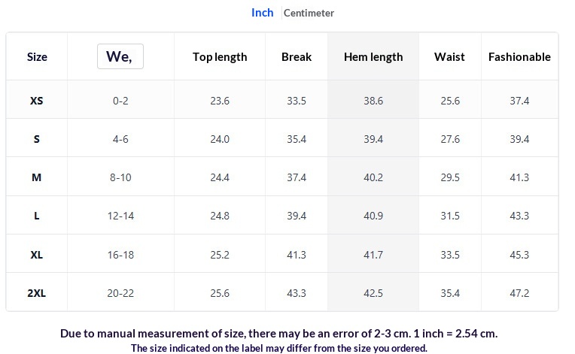Click the Size column header
The height and width of the screenshot is (354, 575).
(x=37, y=56)
